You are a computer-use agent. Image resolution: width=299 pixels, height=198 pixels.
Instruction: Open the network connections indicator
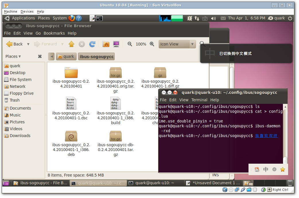(197, 18)
